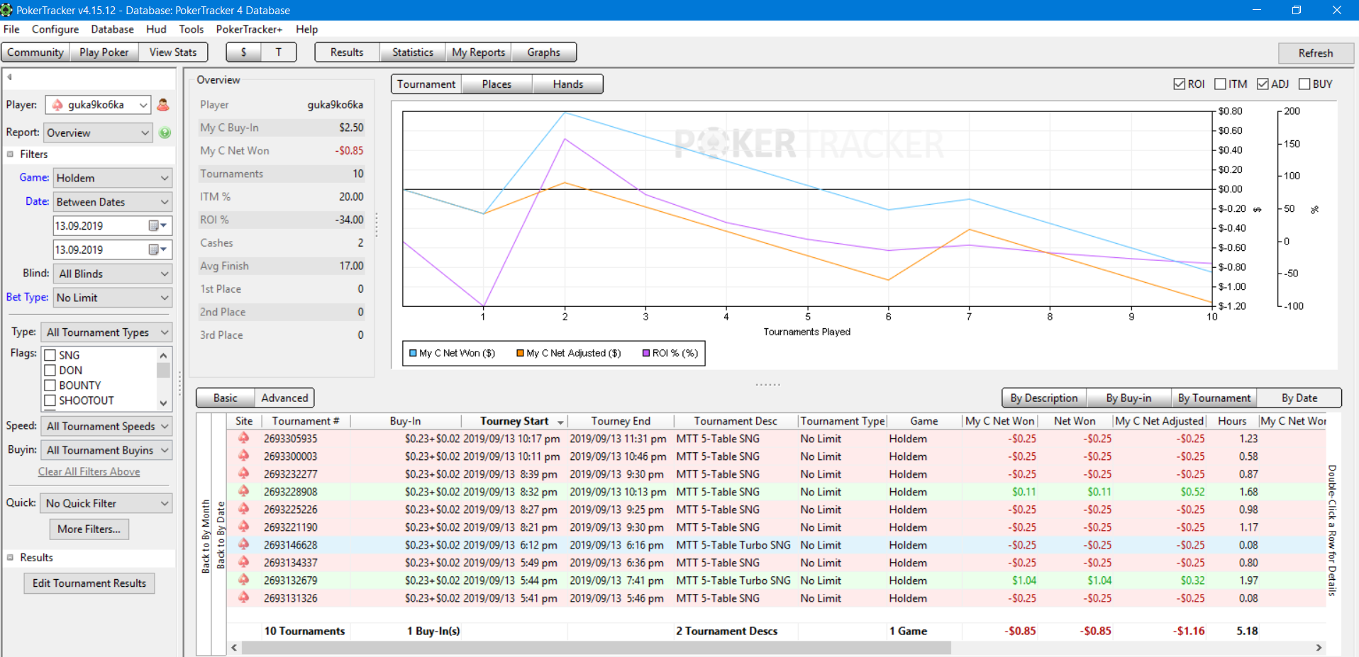Click the site icon for tournament 2693225226
Viewport: 1359px width, 657px height.
click(244, 509)
